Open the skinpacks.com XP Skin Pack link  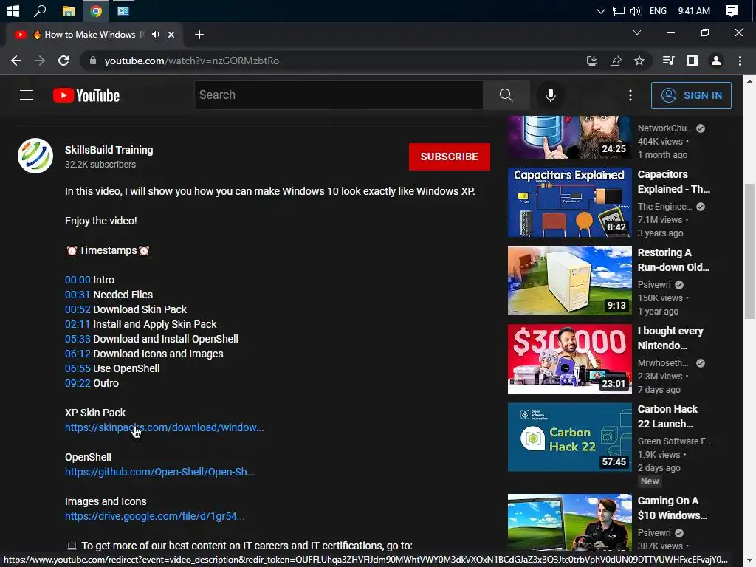pos(165,427)
